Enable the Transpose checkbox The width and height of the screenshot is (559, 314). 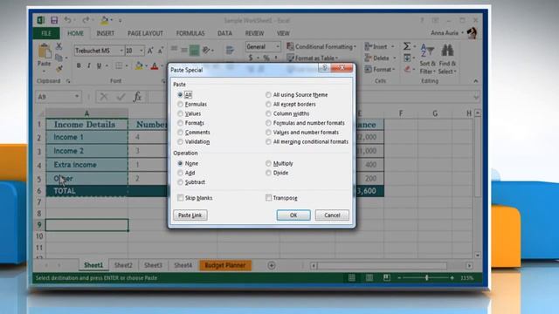tap(268, 198)
